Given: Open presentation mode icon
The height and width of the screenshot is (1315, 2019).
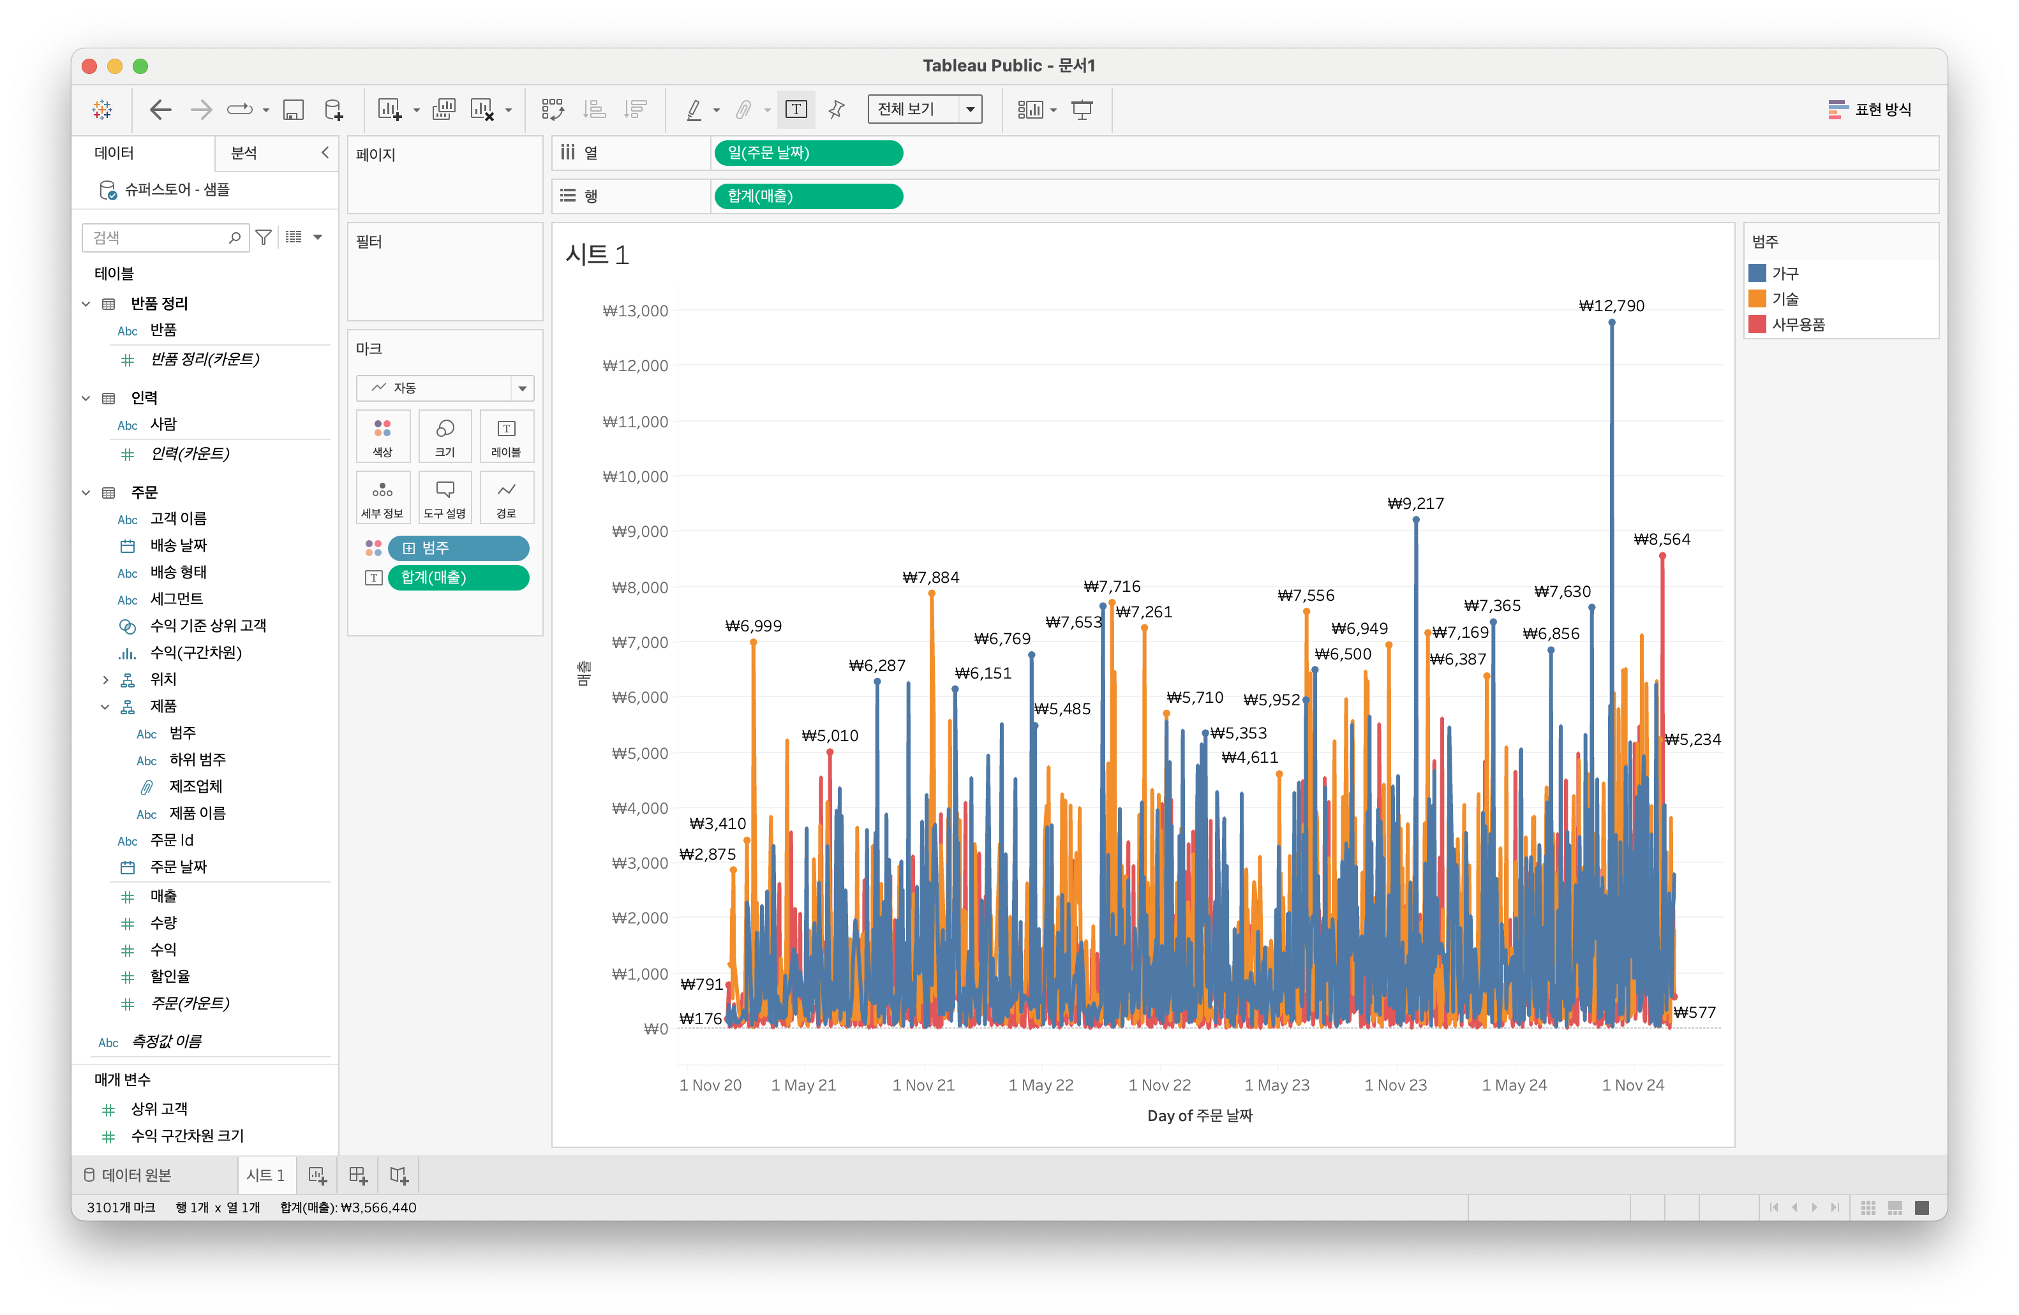Looking at the screenshot, I should pos(1082,110).
